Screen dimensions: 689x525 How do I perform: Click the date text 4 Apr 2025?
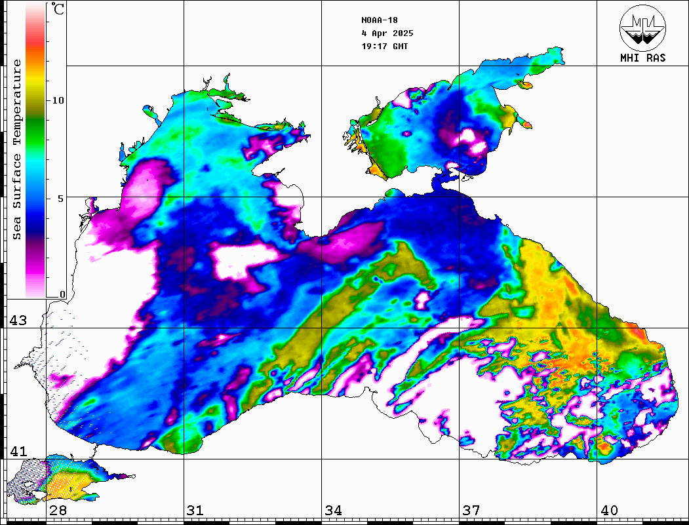click(387, 33)
